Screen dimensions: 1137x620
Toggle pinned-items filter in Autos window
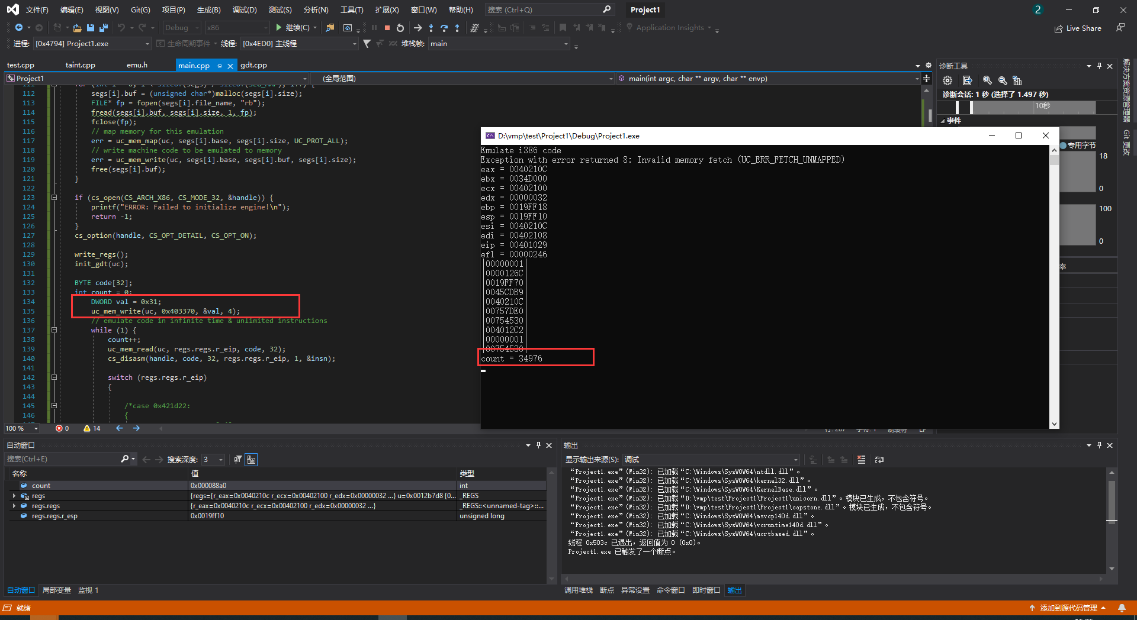pos(237,460)
